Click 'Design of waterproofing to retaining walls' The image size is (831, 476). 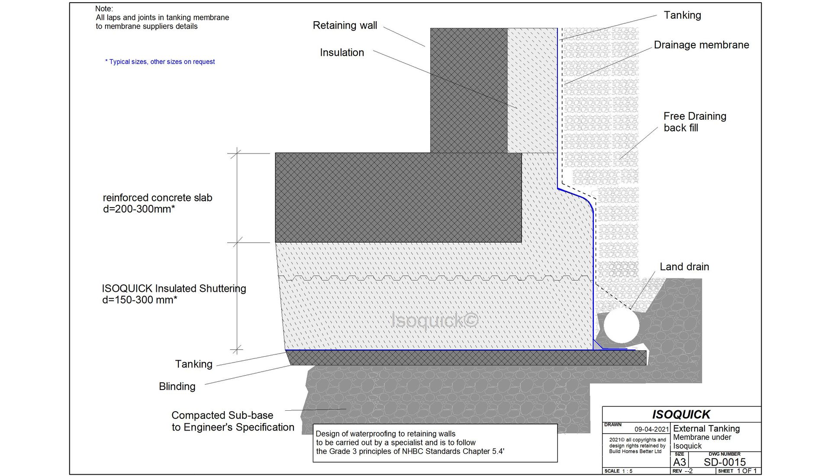[386, 434]
